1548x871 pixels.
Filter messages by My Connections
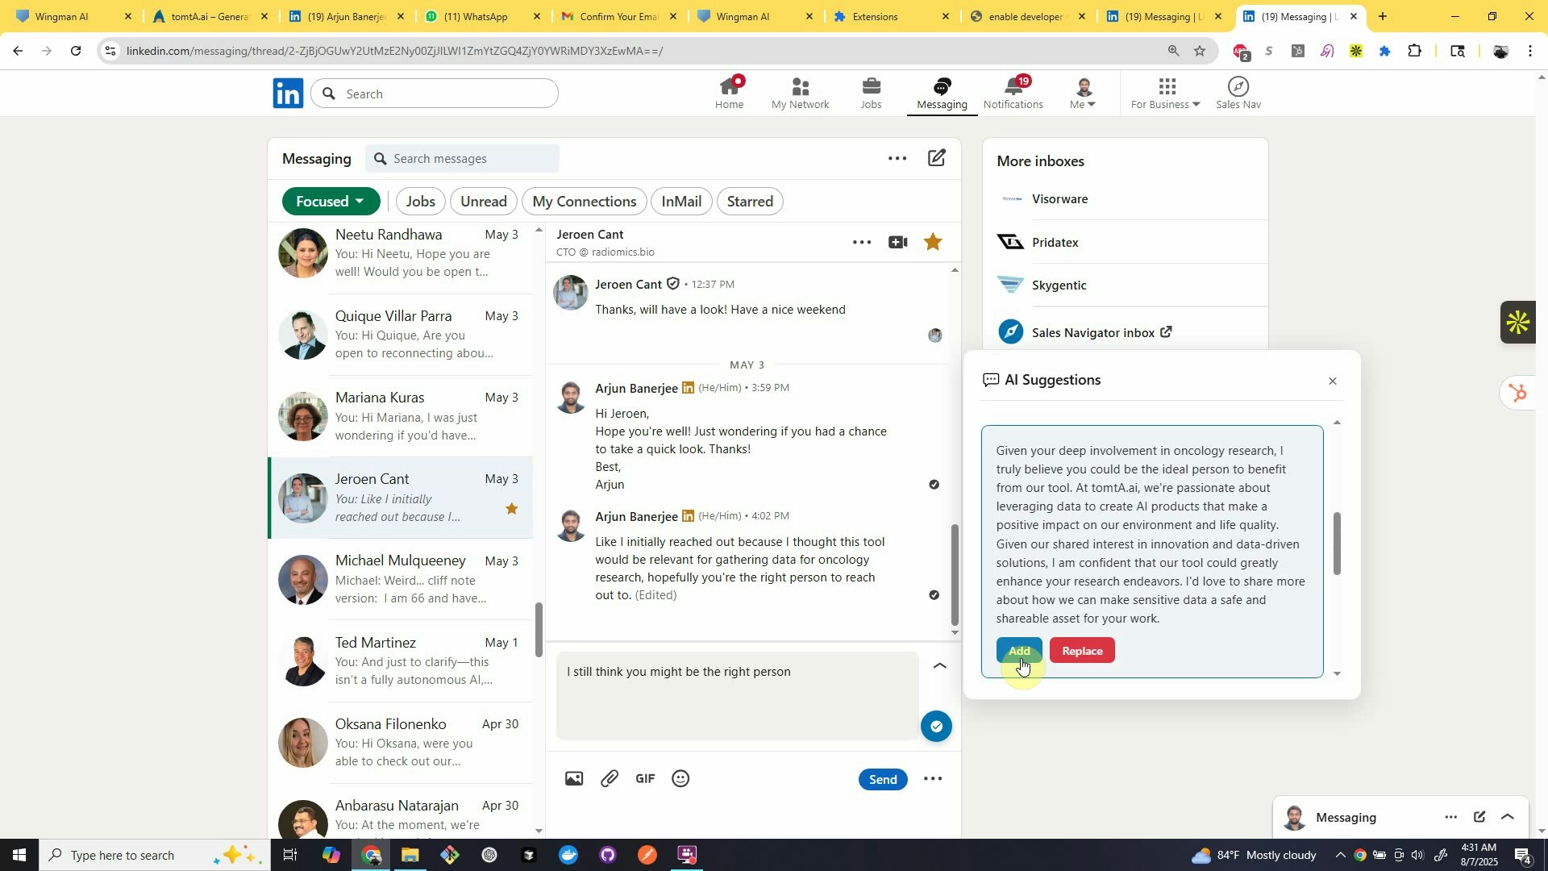[x=584, y=202]
